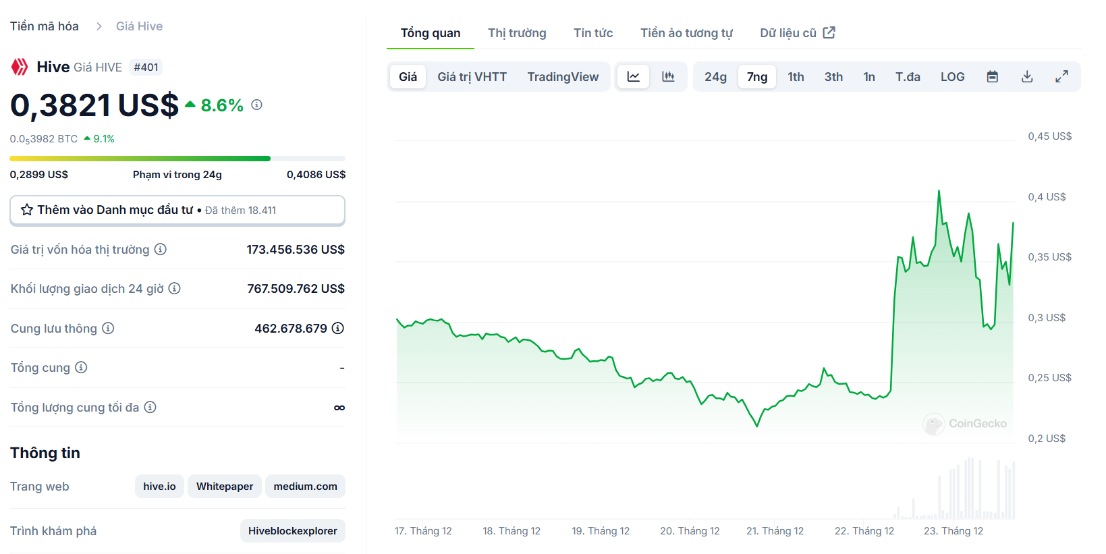Open the Tổng quan tab

click(x=431, y=33)
